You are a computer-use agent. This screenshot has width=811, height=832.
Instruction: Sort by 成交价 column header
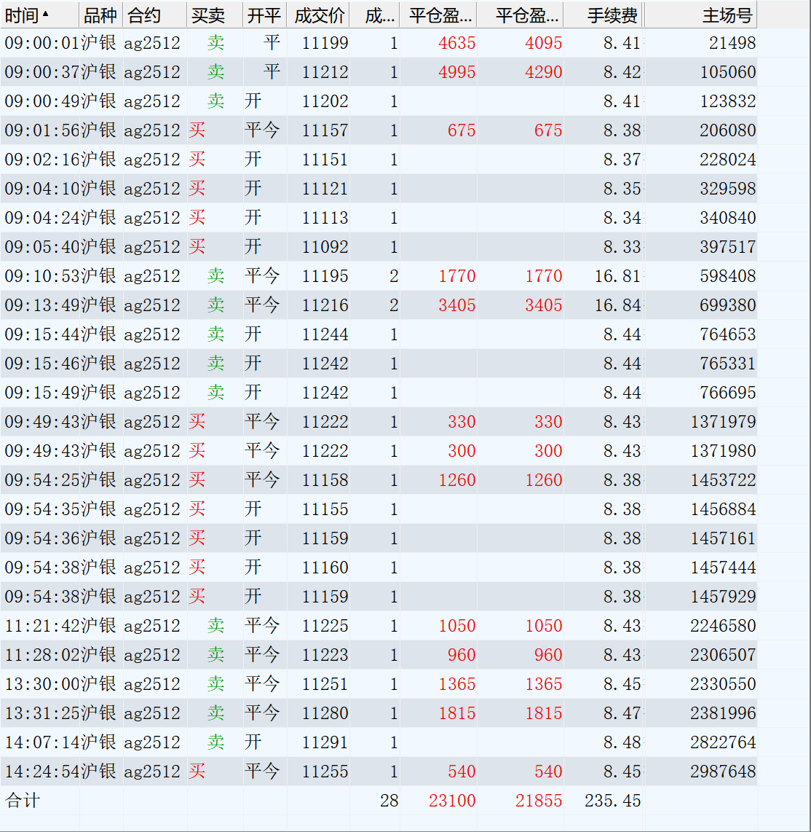tap(318, 15)
